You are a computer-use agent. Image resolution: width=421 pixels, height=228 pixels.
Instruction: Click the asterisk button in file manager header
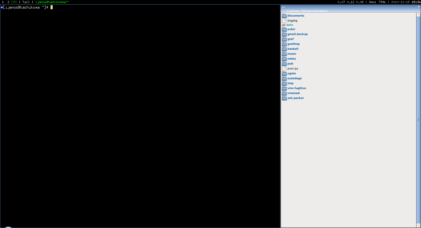[419, 7]
